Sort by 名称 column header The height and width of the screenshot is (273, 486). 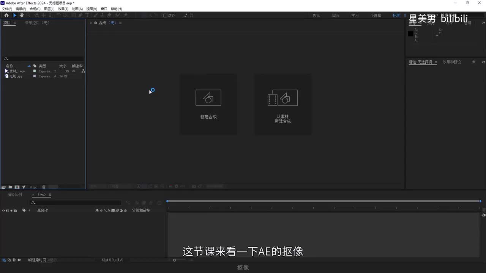tap(9, 66)
